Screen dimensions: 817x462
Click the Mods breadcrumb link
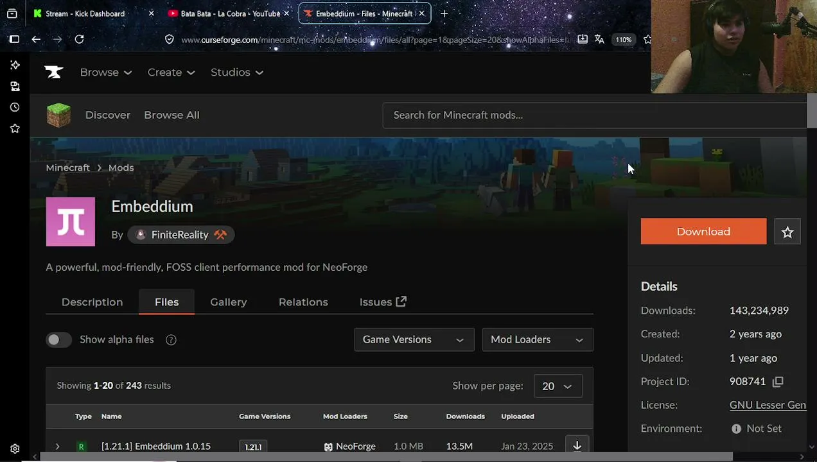tap(121, 168)
